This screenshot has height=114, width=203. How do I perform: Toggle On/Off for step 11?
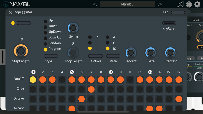coord(130,80)
